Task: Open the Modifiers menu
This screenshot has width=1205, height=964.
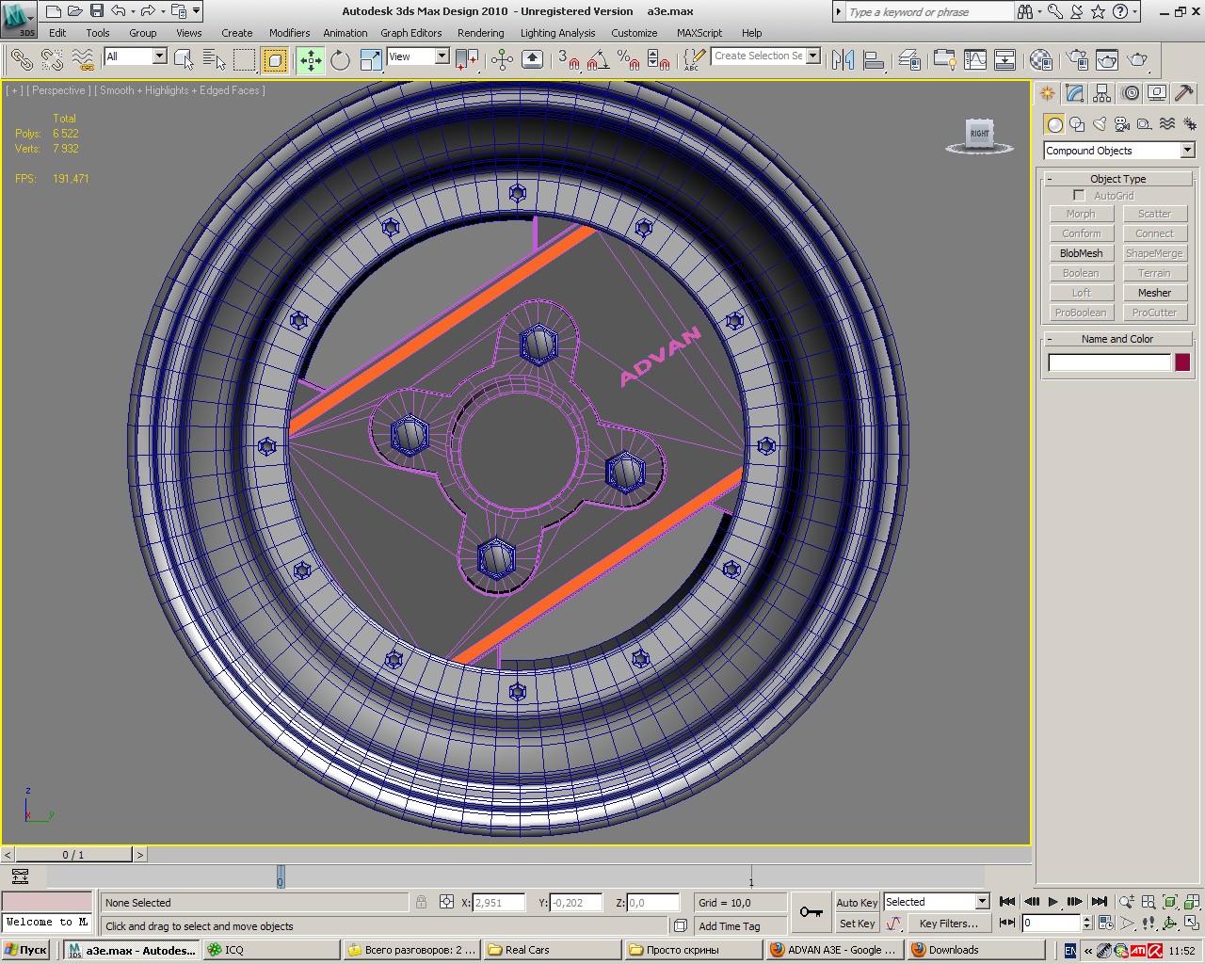Action: point(289,33)
